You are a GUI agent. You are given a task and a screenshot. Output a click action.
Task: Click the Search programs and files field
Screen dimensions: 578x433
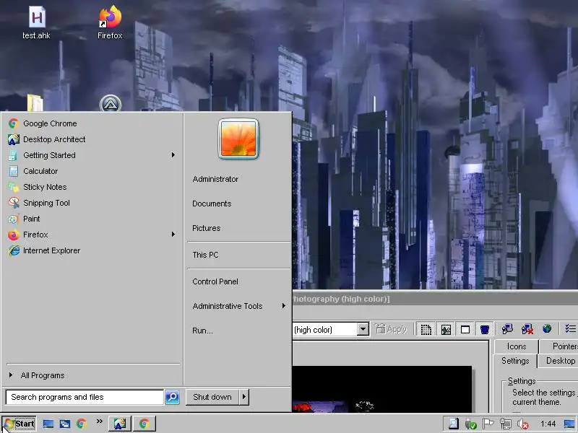pos(85,397)
